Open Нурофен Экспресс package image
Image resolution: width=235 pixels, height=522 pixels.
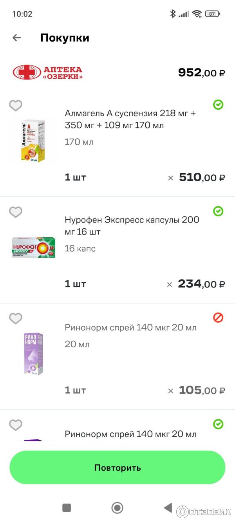point(33,247)
